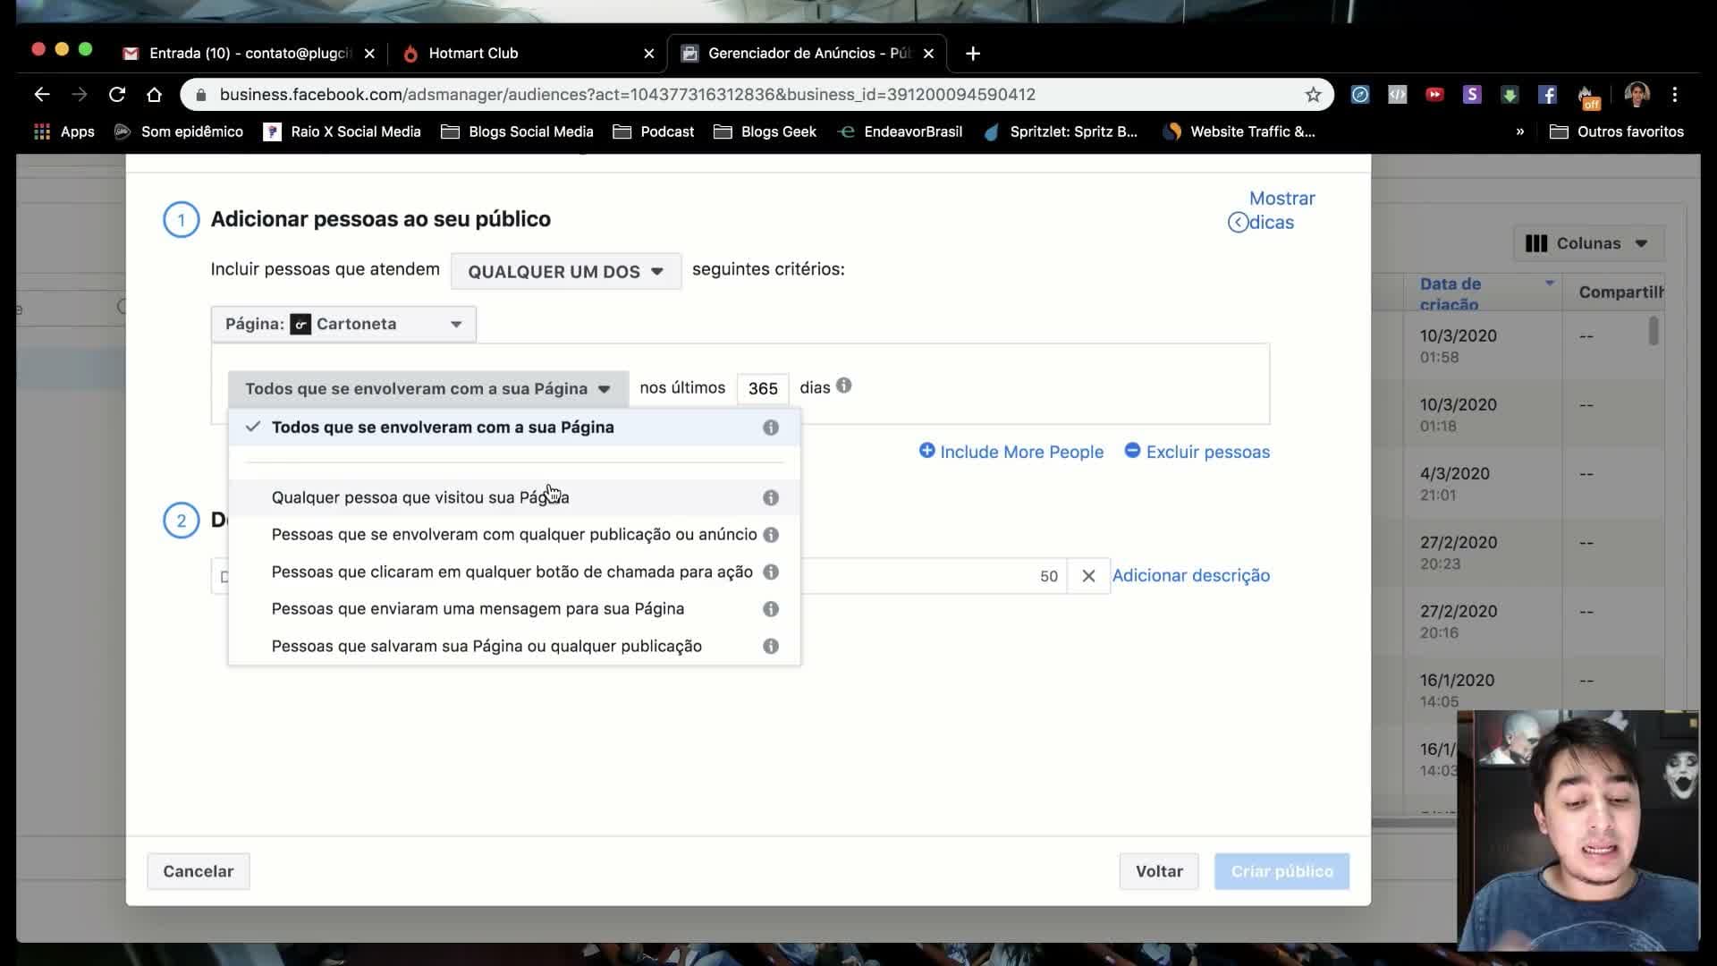Viewport: 1717px width, 966px height.
Task: Click the Criar público button
Action: pos(1281,871)
